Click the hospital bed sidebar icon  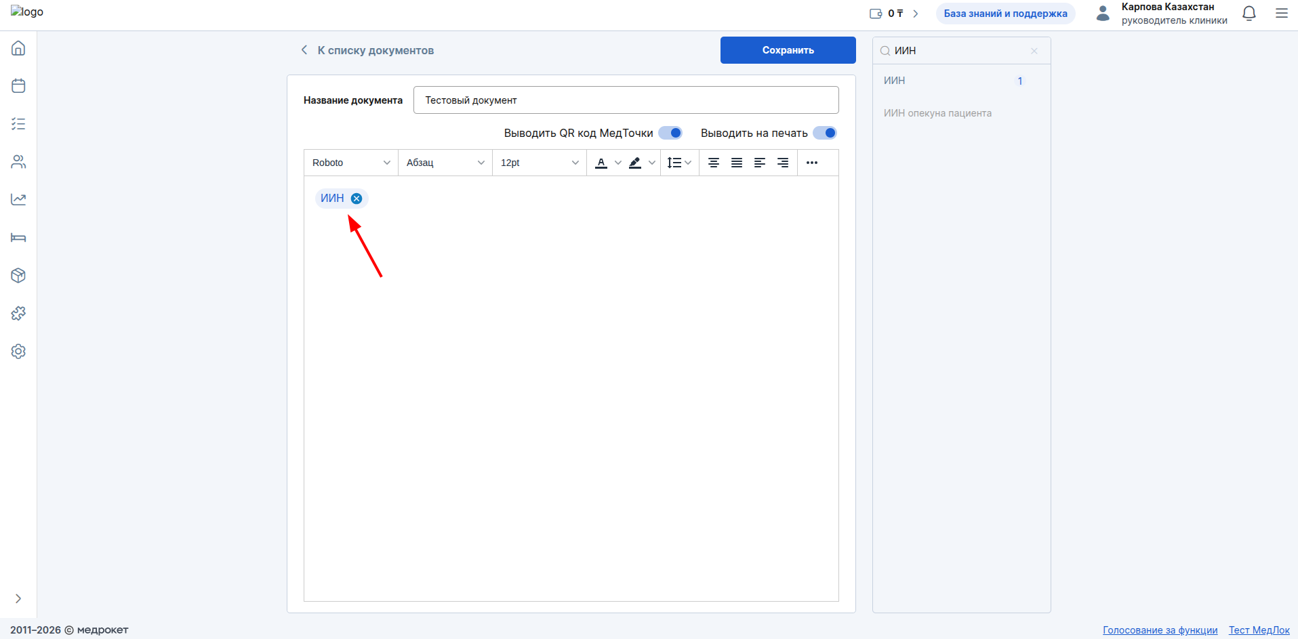pos(18,238)
